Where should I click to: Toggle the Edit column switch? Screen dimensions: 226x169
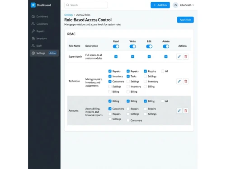[149, 46]
